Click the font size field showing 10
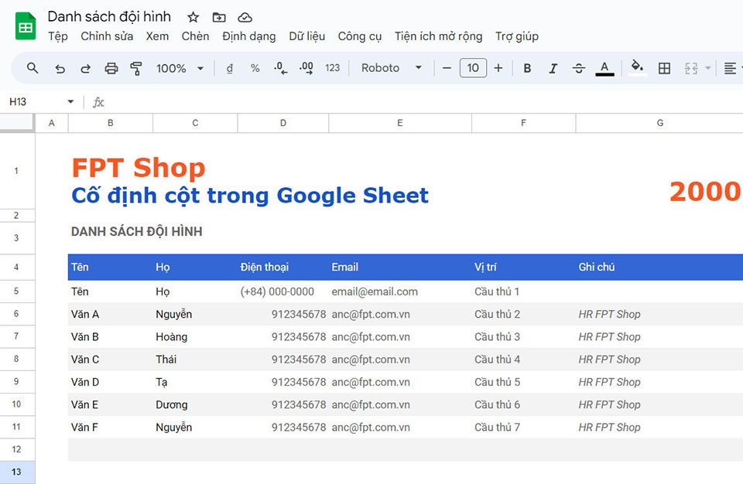This screenshot has width=743, height=484. (473, 68)
